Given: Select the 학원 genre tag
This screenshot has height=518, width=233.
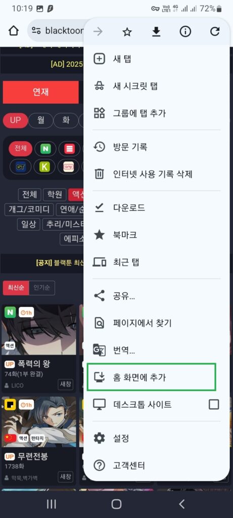Looking at the screenshot, I should coord(55,195).
